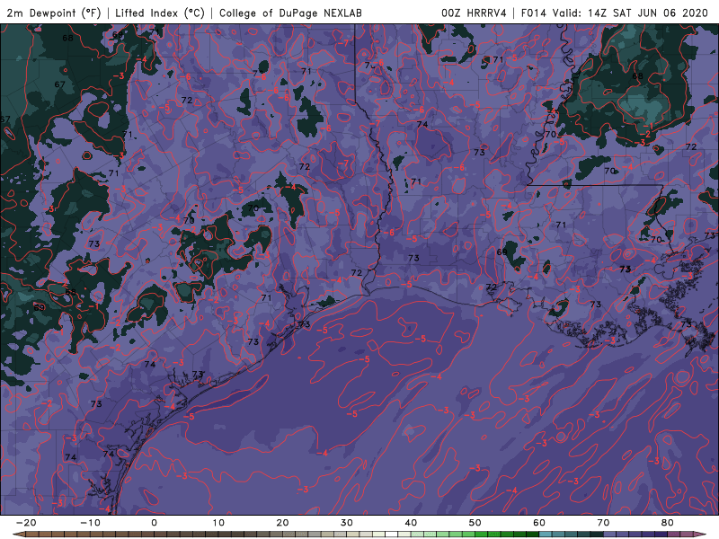Image resolution: width=719 pixels, height=539 pixels.
Task: Click the '30' colorbar scale label
Action: click(x=347, y=523)
